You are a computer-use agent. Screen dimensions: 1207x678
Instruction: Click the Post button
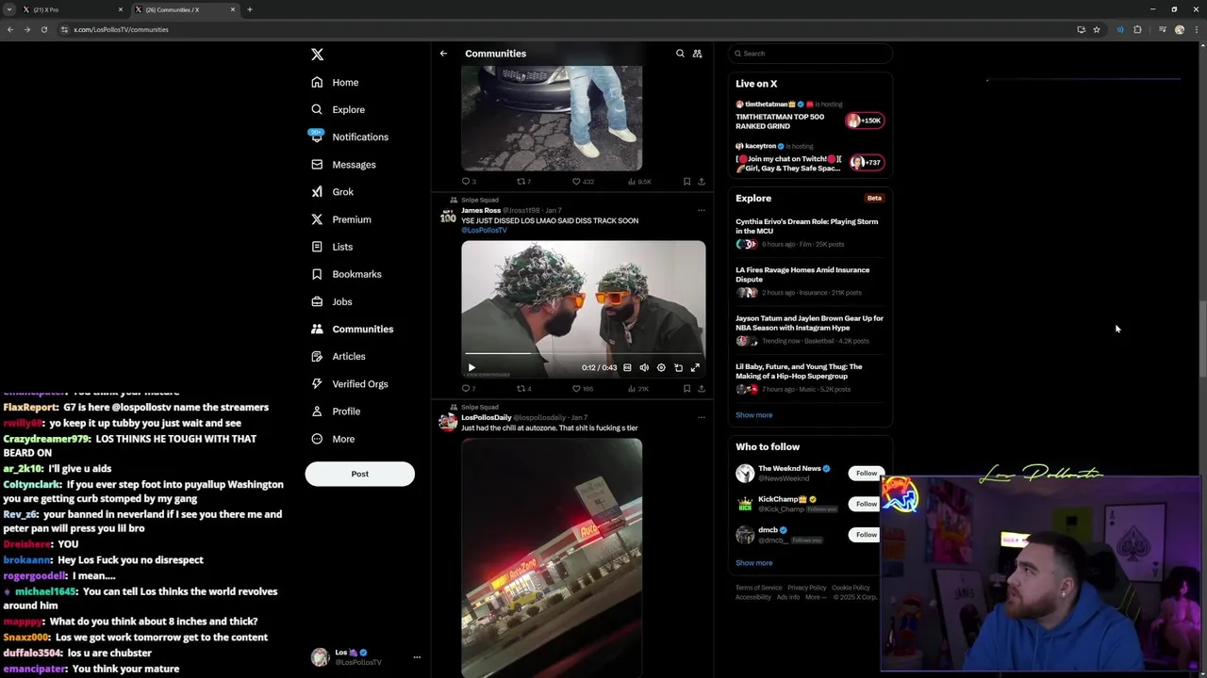pos(359,474)
